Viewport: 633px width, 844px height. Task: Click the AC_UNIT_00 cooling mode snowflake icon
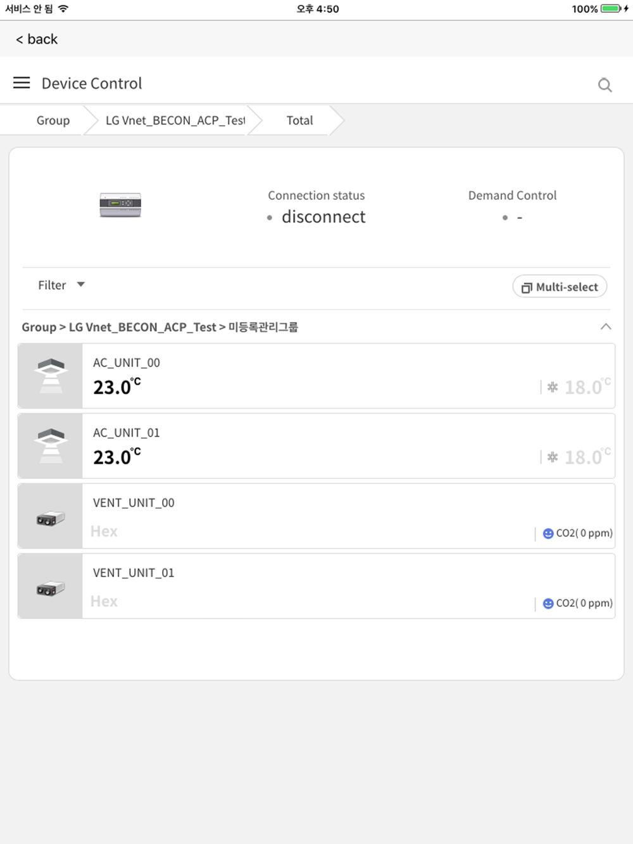553,387
